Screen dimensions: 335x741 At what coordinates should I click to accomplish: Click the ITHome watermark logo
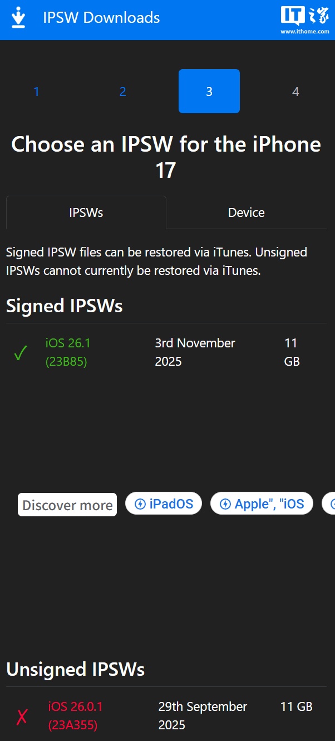pyautogui.click(x=304, y=20)
